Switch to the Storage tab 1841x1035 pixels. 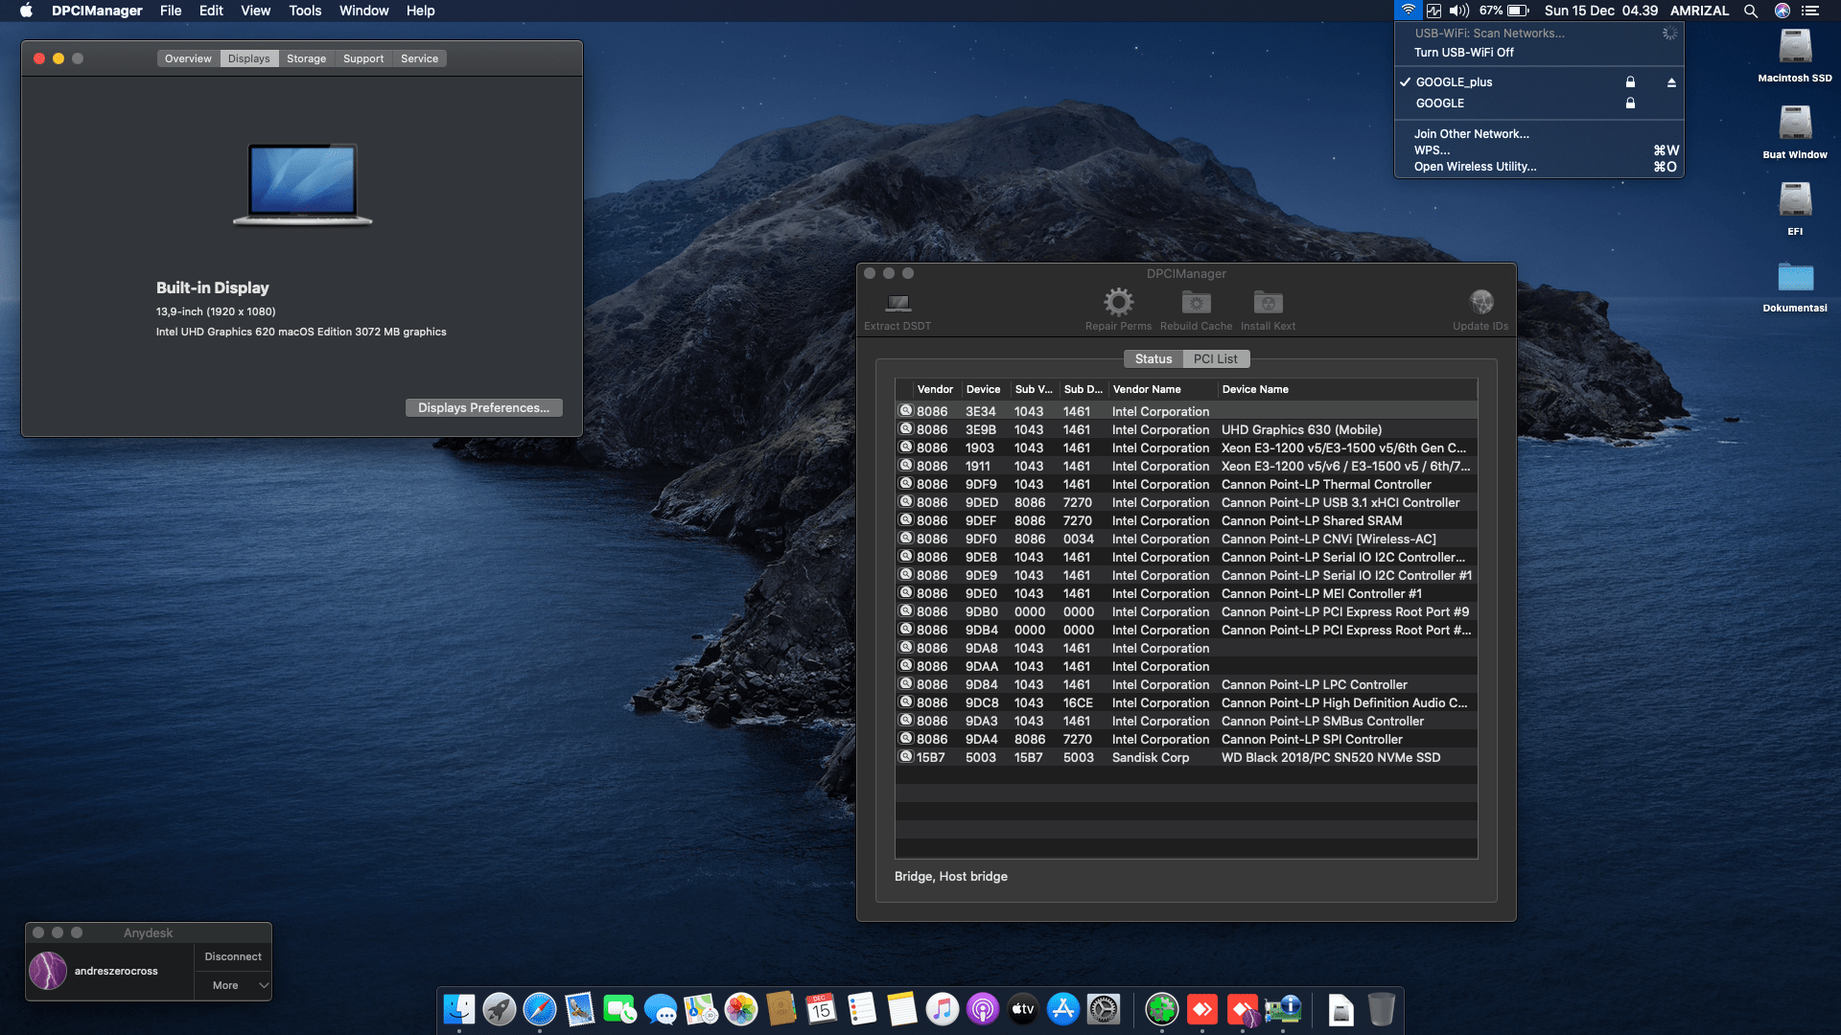(x=306, y=58)
